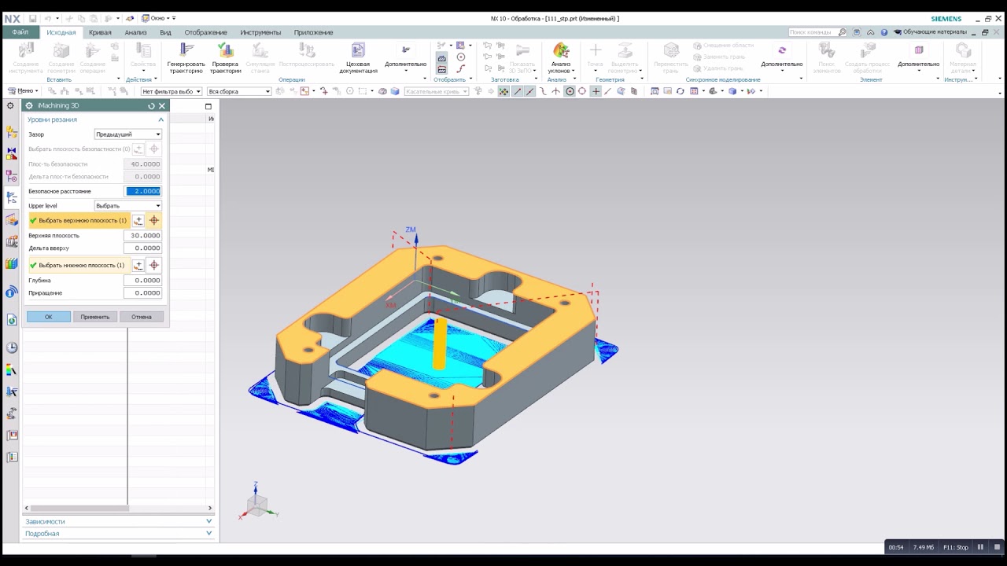Stop recording in the bottom status bar
The height and width of the screenshot is (566, 1007).
tap(997, 547)
